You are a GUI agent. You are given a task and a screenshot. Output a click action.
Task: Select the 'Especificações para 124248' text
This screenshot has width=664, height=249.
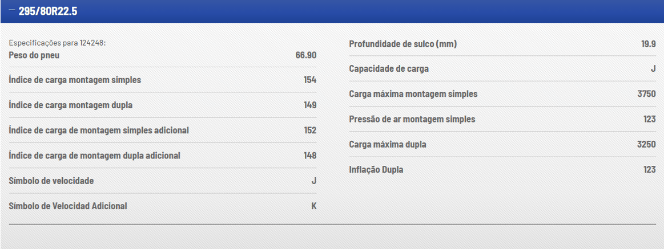pyautogui.click(x=57, y=43)
